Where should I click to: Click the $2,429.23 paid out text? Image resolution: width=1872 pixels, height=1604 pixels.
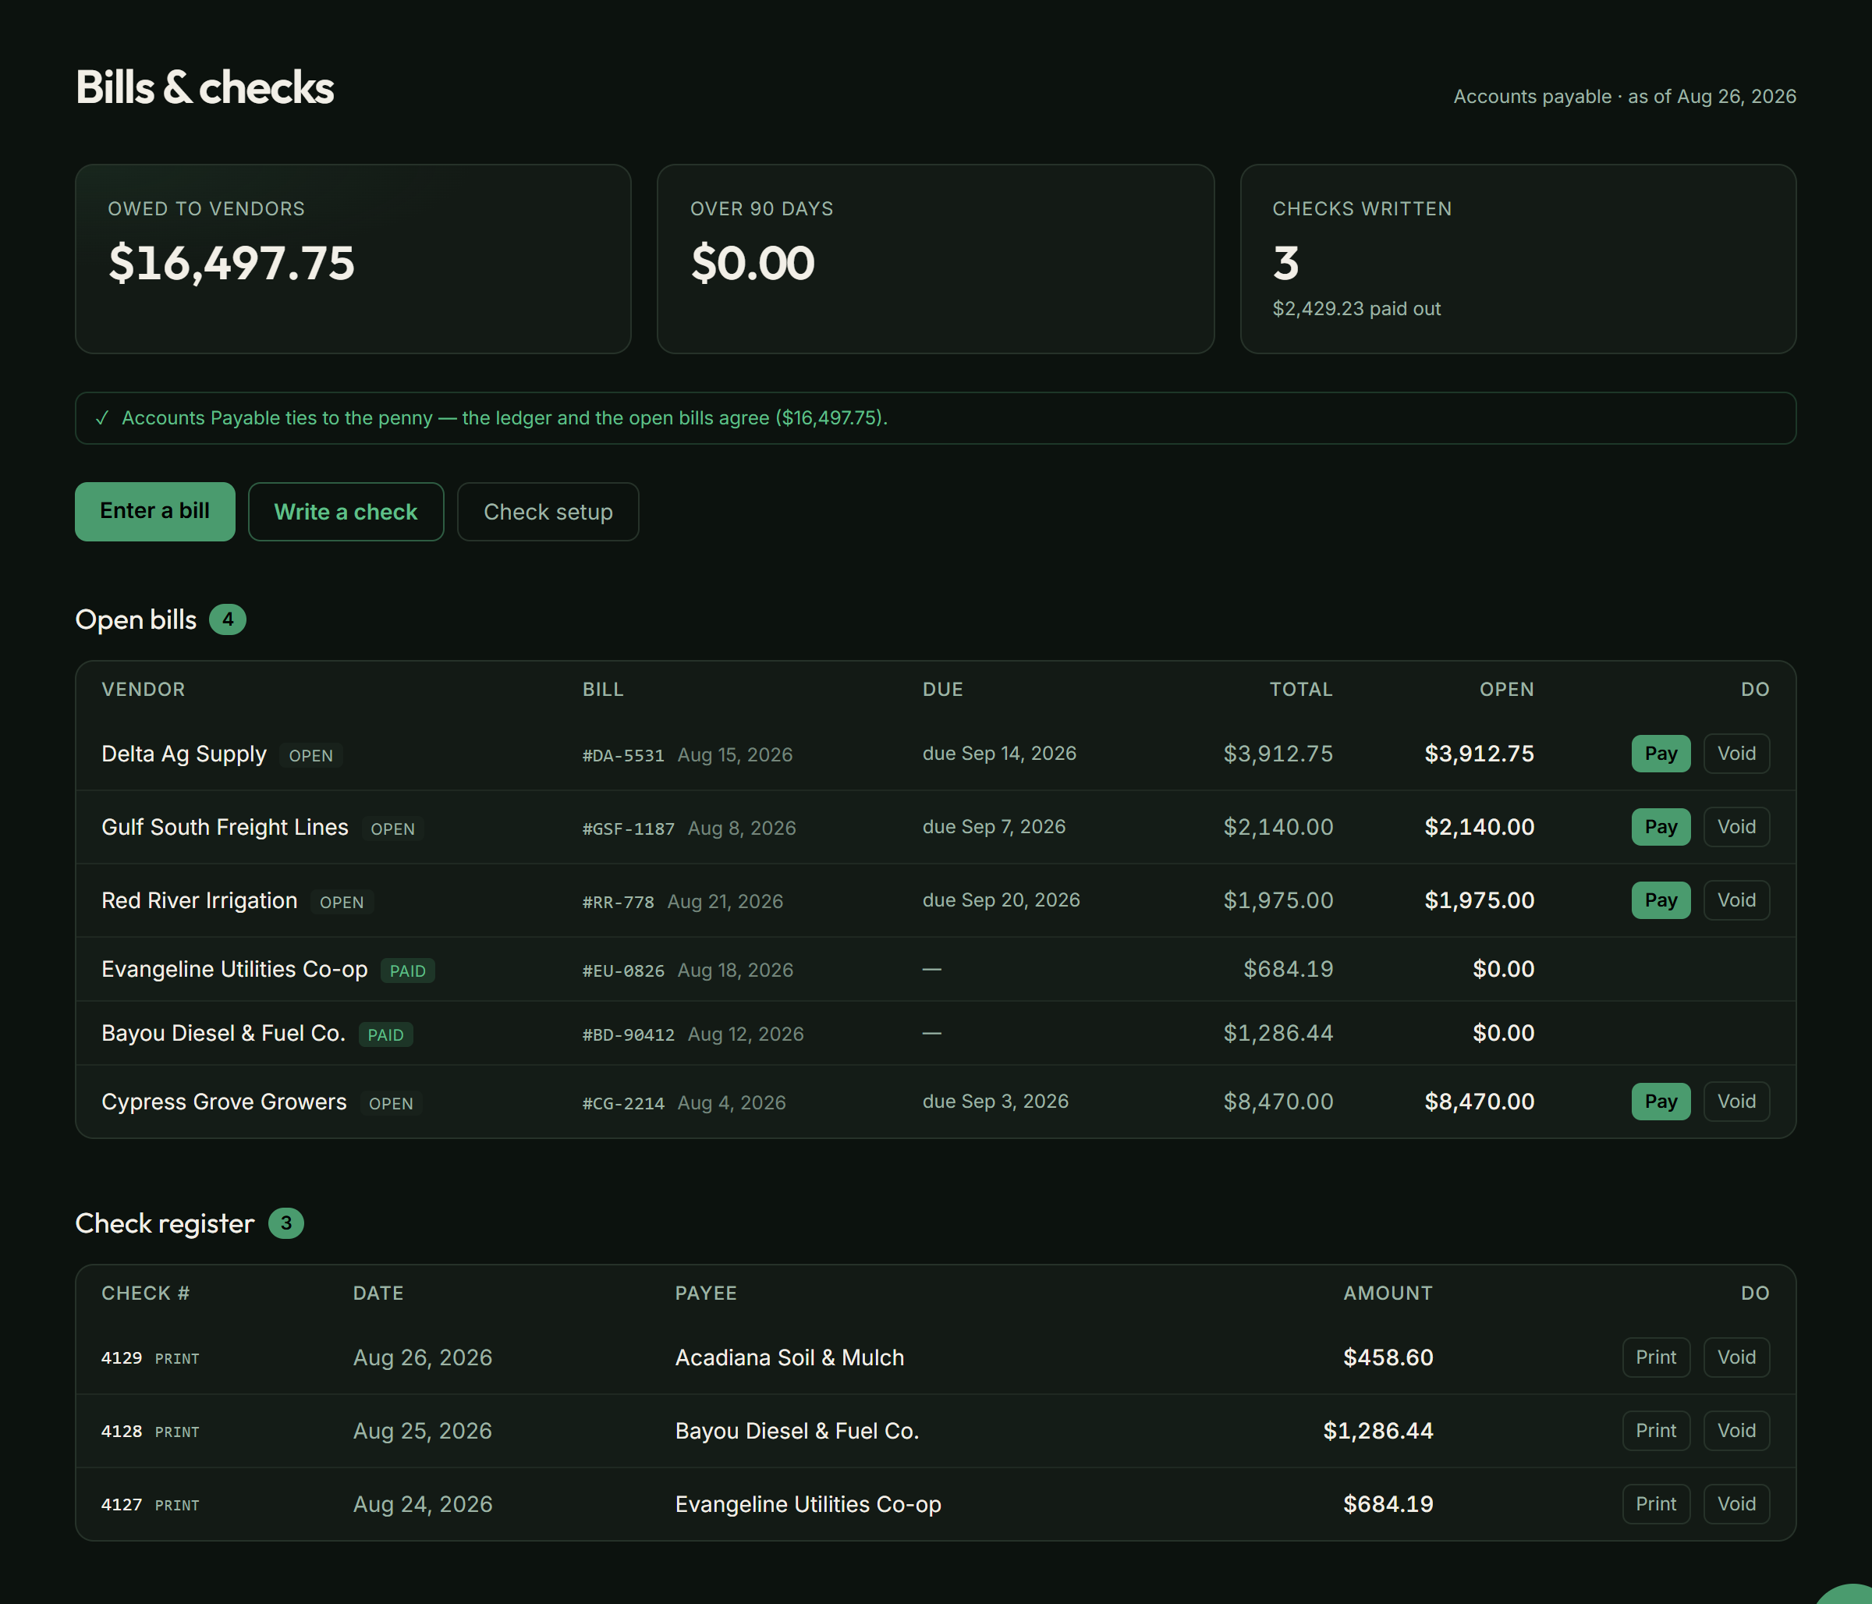pos(1356,309)
